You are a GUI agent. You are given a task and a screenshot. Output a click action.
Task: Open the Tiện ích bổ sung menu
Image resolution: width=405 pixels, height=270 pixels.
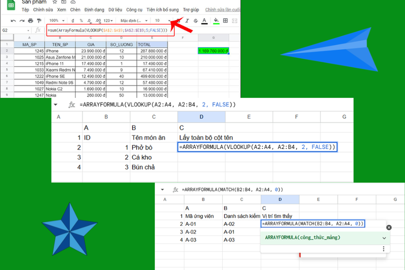tap(163, 10)
